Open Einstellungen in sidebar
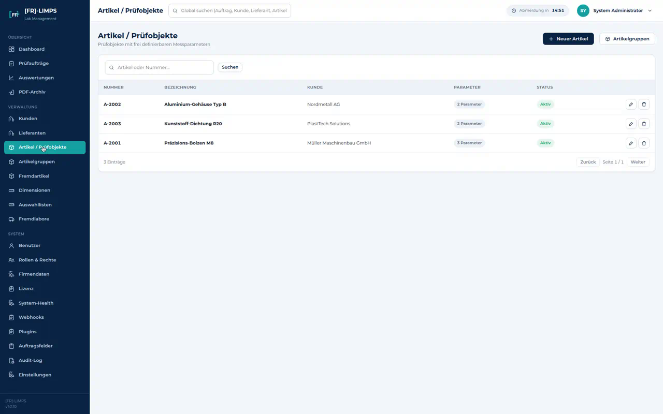Screen dimensions: 663x414 (45, 375)
